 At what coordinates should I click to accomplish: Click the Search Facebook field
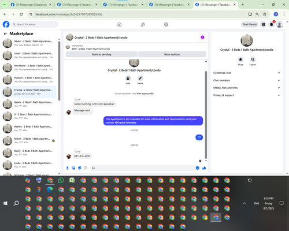pos(35,24)
